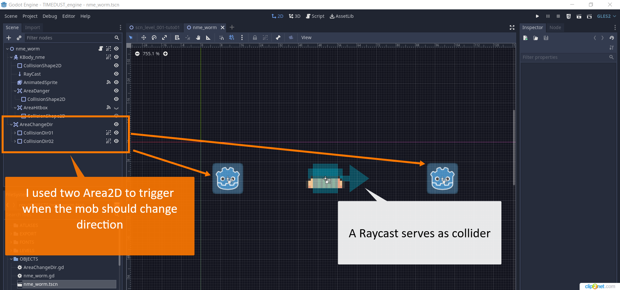Activate the Move Mode tool
The height and width of the screenshot is (290, 620).
pos(144,38)
